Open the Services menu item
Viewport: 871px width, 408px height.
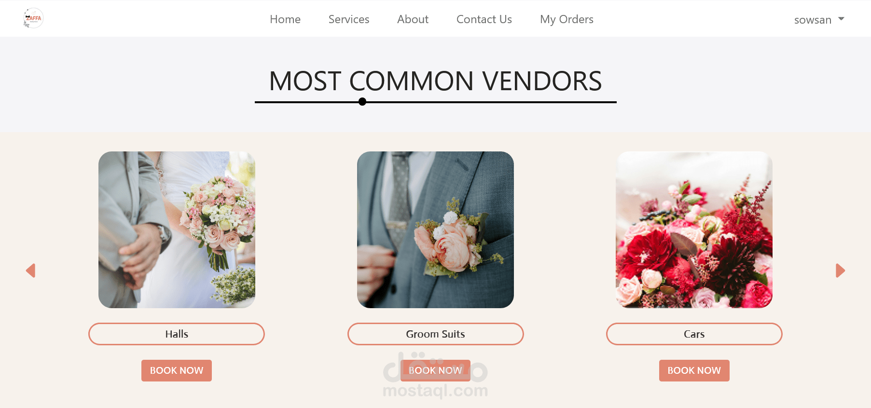tap(349, 19)
